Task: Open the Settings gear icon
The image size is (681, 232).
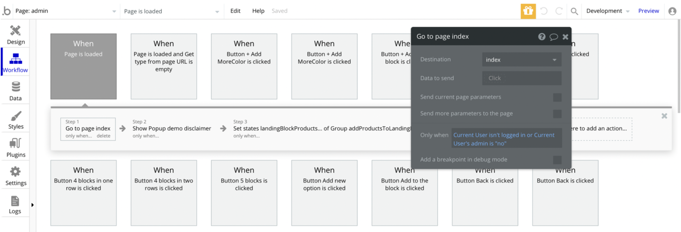Action: (x=15, y=172)
